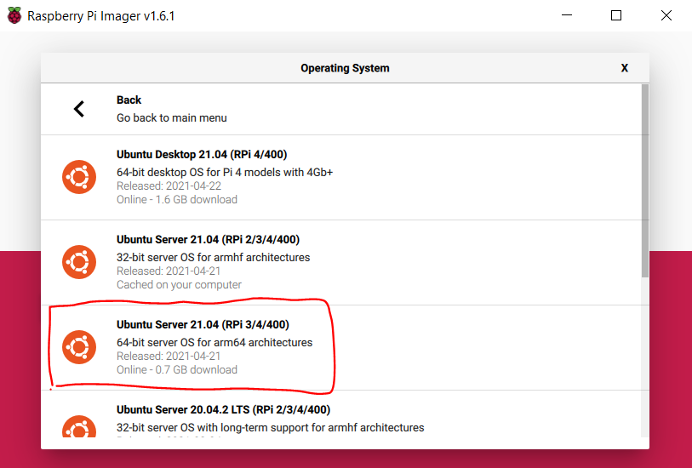Click the Operating System dialog title
Screen dimensions: 692x468
345,68
